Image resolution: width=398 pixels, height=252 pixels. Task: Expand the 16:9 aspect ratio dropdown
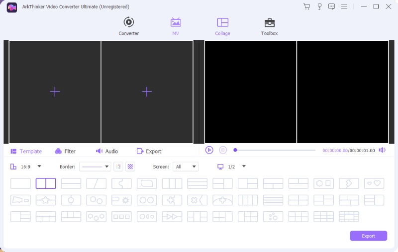pos(39,167)
